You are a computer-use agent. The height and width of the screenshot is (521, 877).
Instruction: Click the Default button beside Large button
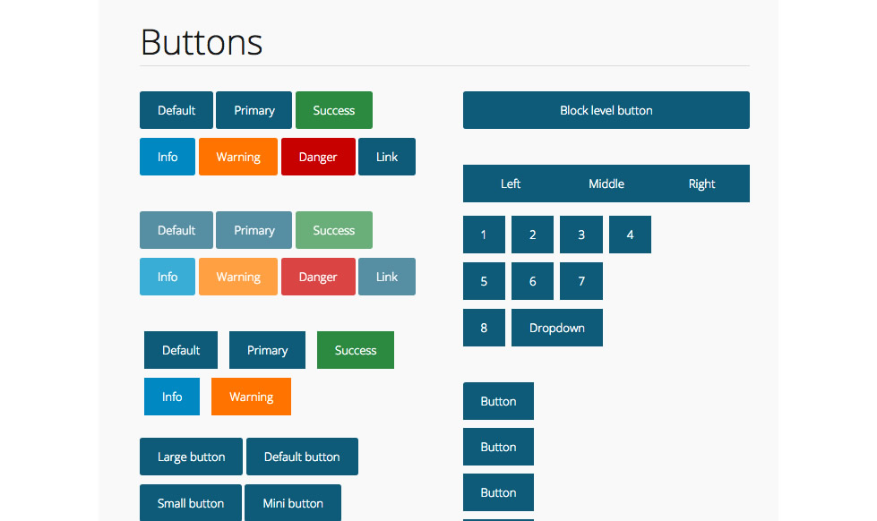coord(302,456)
